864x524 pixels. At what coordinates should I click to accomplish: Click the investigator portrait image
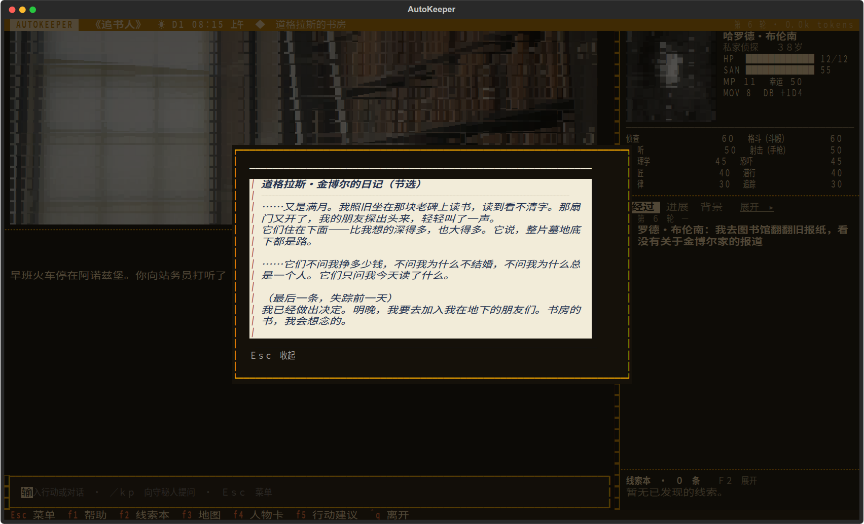point(672,77)
